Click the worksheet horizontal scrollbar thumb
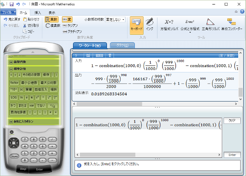 [109, 104]
